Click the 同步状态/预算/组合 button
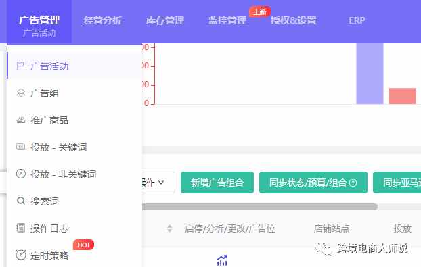Viewport: 421px width, 267px height. point(313,183)
